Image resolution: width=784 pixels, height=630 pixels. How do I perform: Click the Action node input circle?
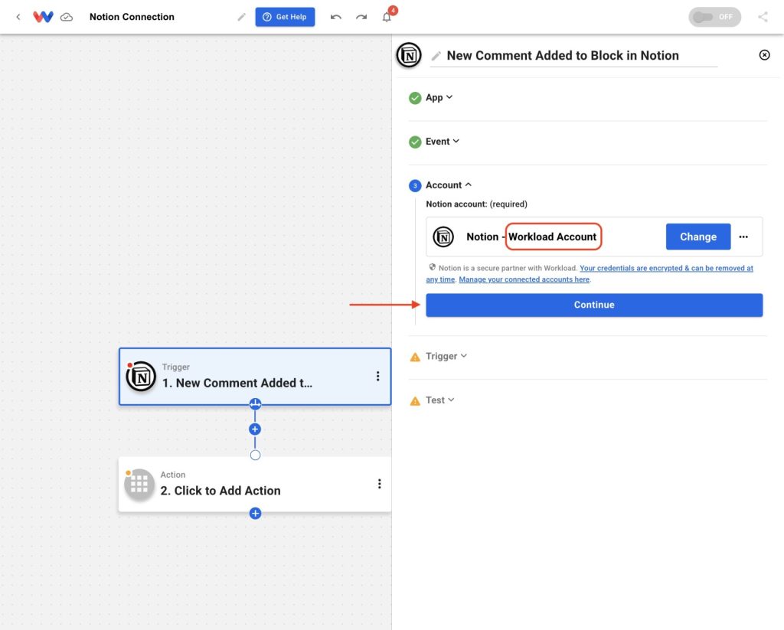coord(255,455)
